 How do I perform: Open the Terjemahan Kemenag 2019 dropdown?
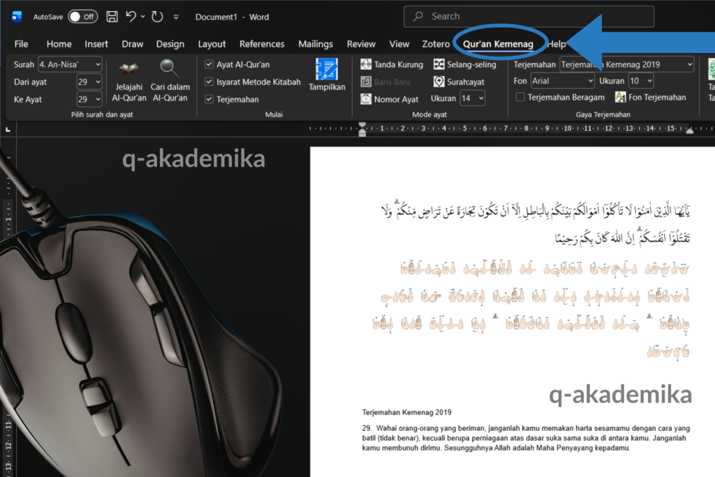click(x=689, y=64)
